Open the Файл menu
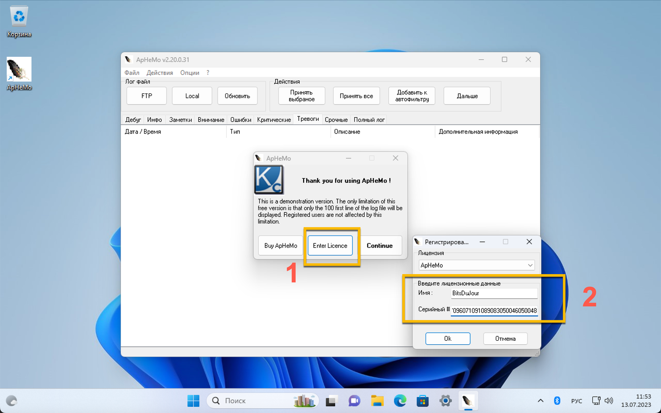Image resolution: width=661 pixels, height=413 pixels. tap(132, 73)
